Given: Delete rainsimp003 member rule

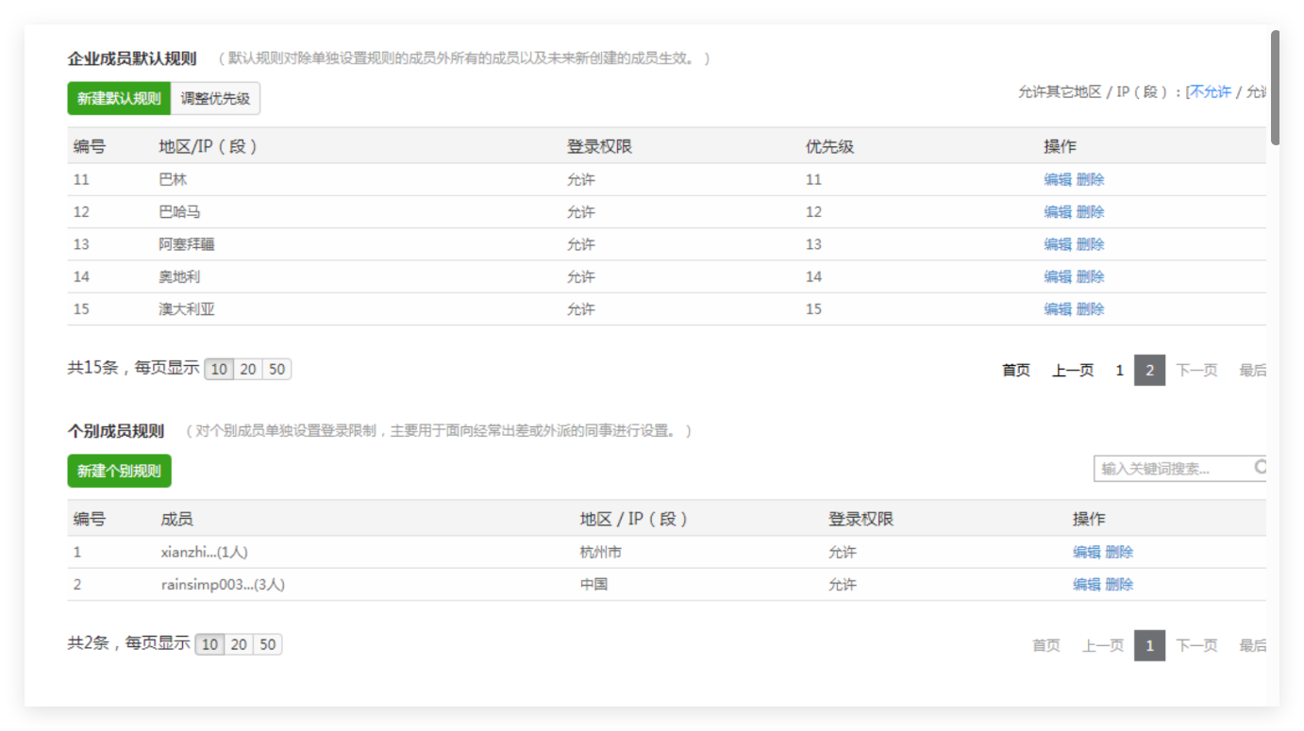Looking at the screenshot, I should click(x=1120, y=584).
